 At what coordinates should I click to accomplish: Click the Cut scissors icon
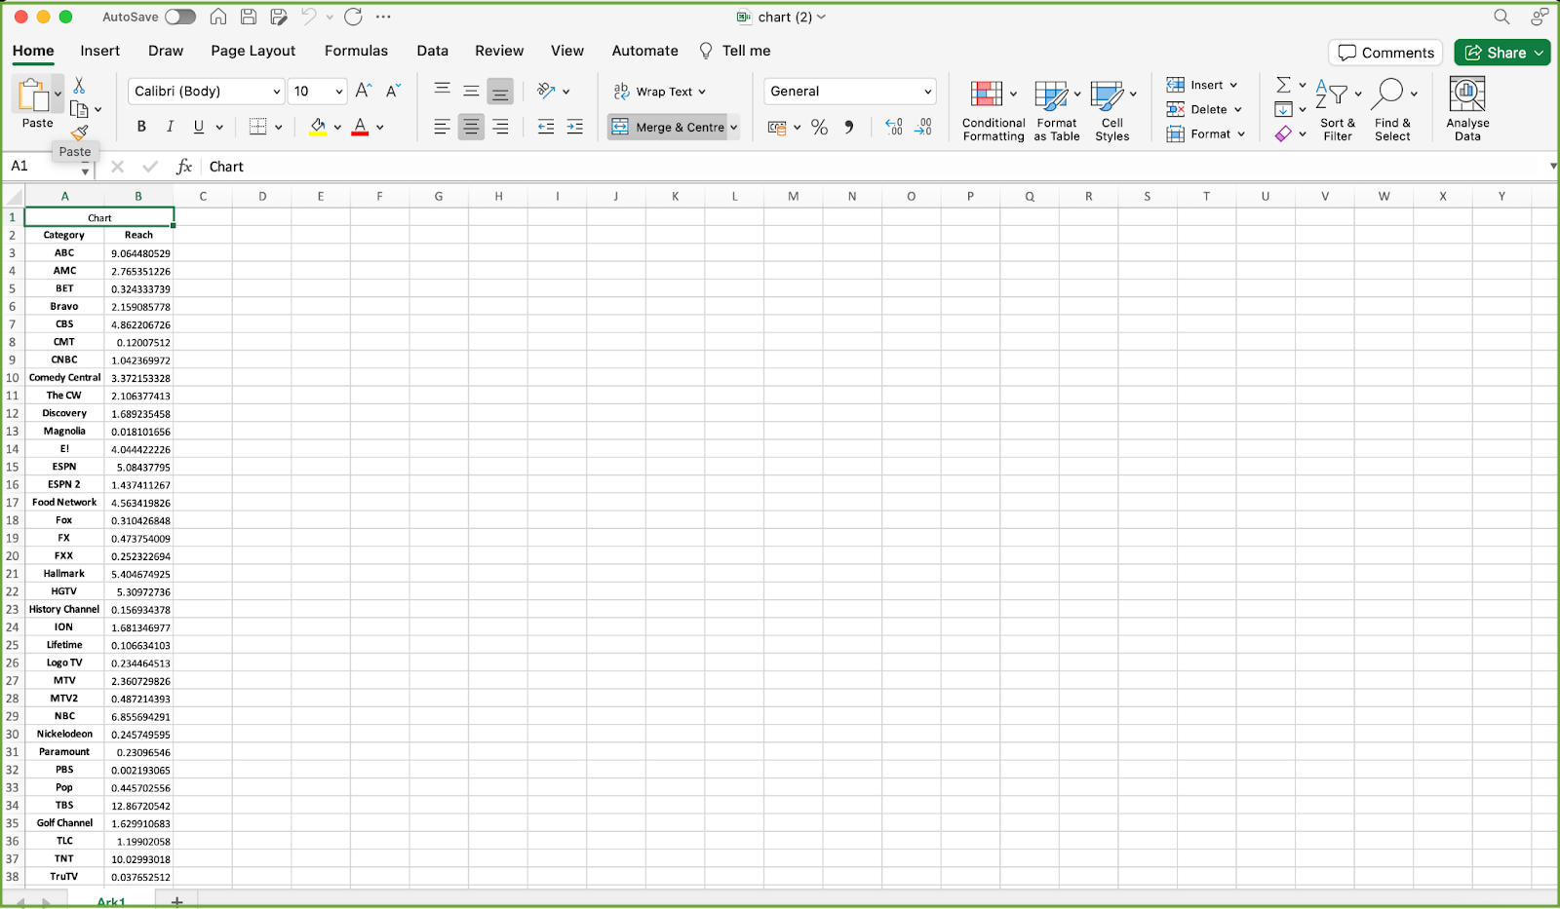pyautogui.click(x=79, y=86)
